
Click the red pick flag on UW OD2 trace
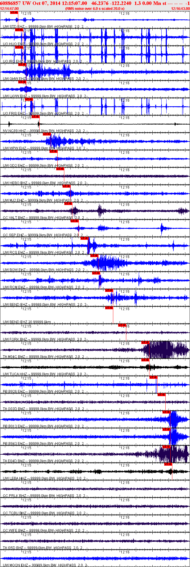53,151
